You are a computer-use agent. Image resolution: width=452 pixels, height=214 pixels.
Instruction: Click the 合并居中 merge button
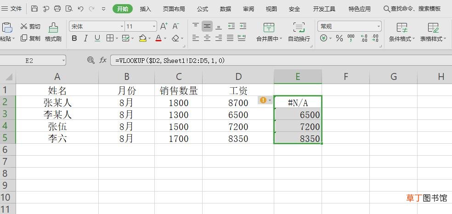(x=269, y=32)
